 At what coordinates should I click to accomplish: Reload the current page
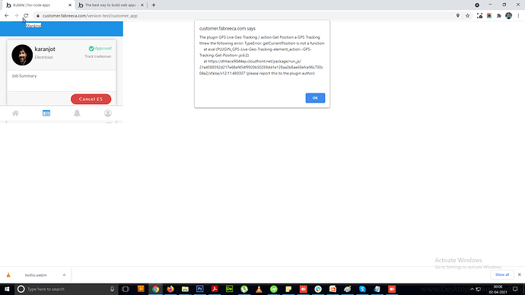[x=26, y=16]
